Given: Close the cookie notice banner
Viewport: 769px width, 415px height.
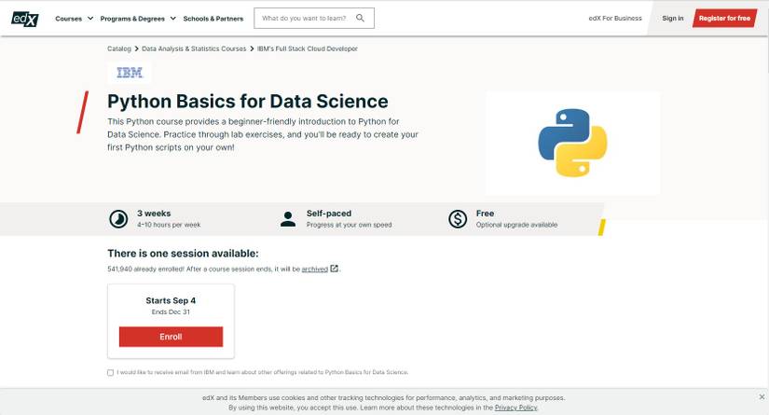Looking at the screenshot, I should [762, 397].
